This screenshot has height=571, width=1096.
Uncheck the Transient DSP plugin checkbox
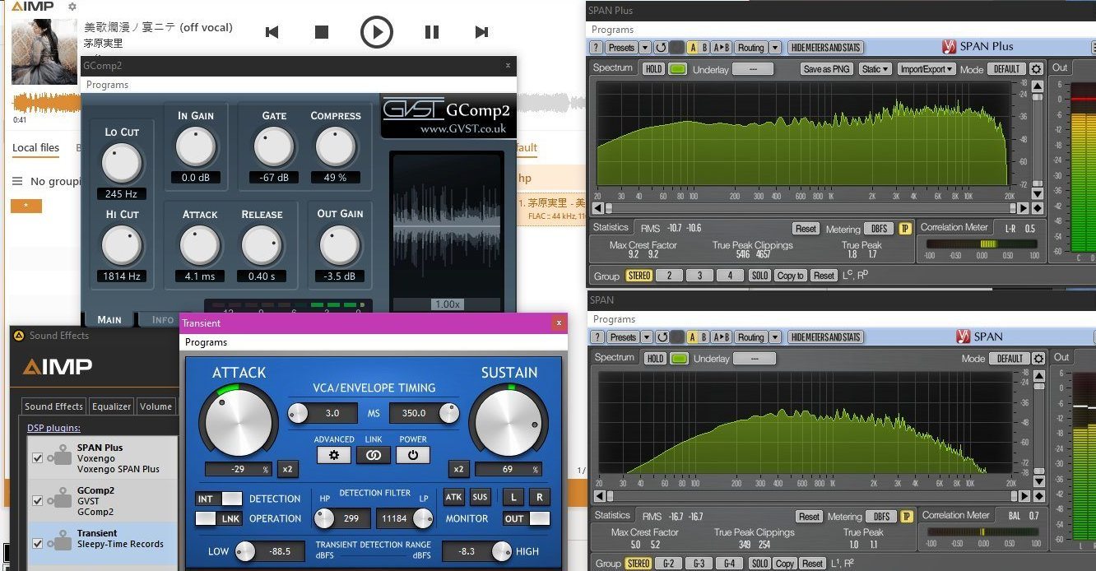click(37, 543)
